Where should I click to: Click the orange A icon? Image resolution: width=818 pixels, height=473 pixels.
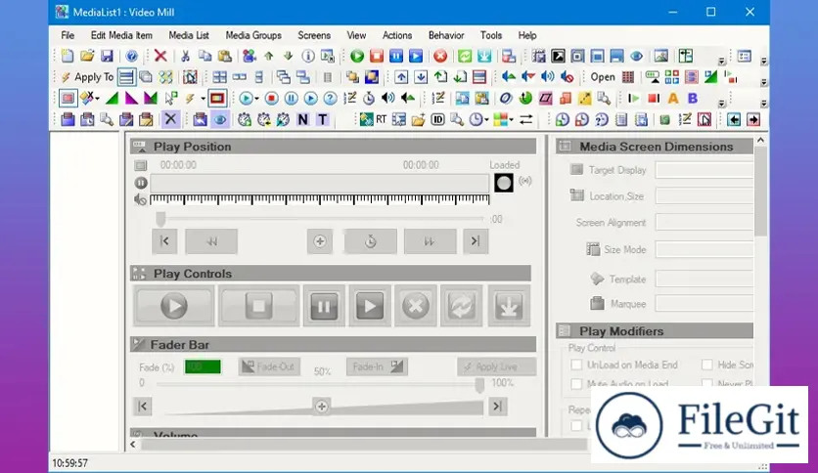pos(673,98)
